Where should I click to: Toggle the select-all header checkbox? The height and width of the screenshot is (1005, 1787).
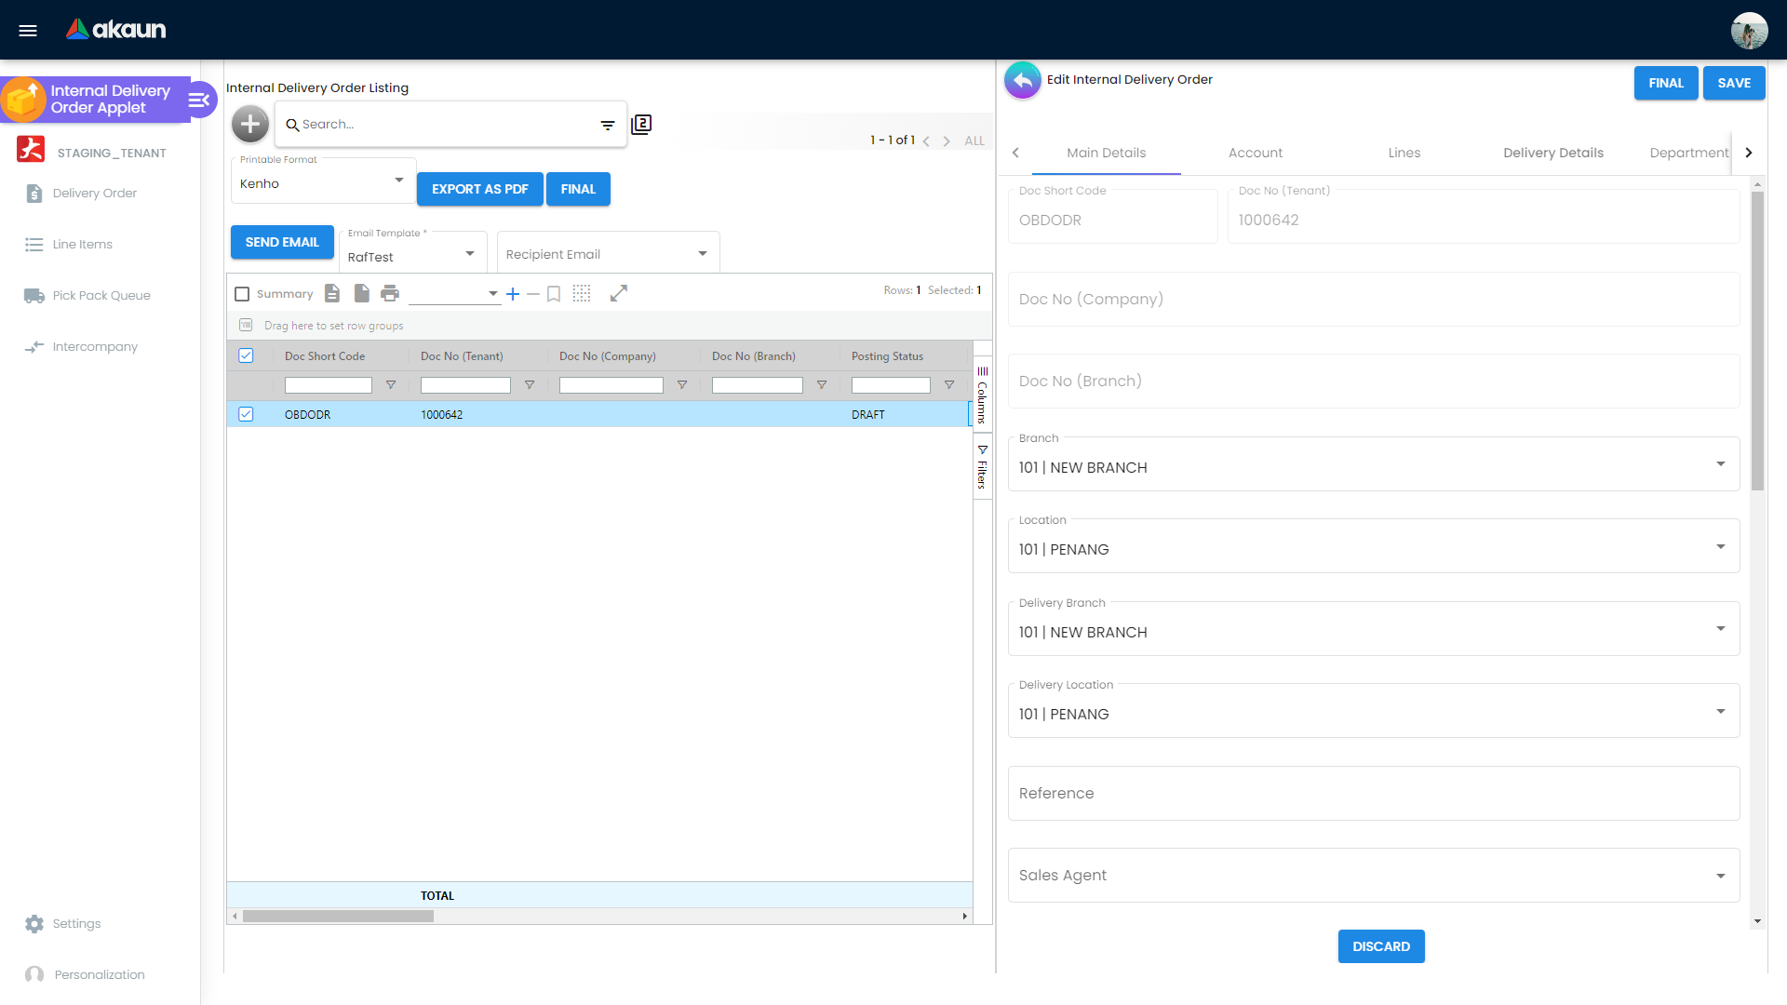coord(246,355)
